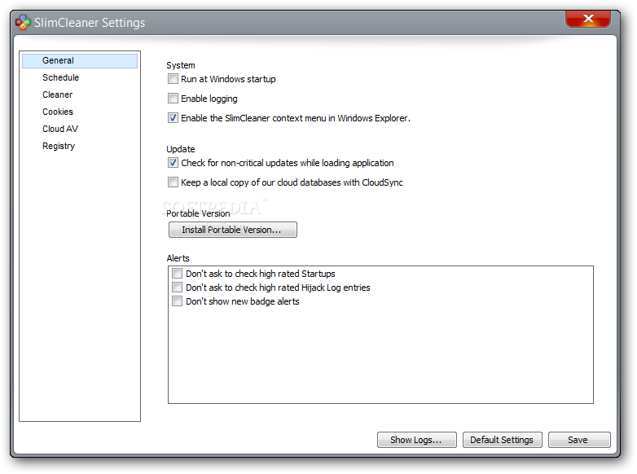This screenshot has height=474, width=637.
Task: Open the Show Logs dialog
Action: point(417,440)
